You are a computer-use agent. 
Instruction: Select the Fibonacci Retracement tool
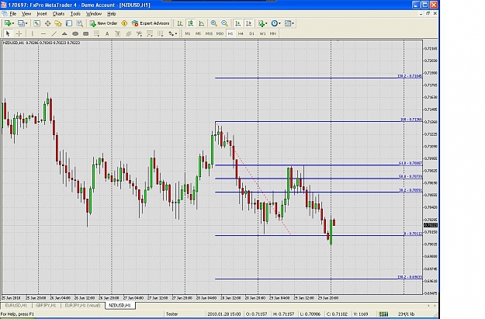96,33
